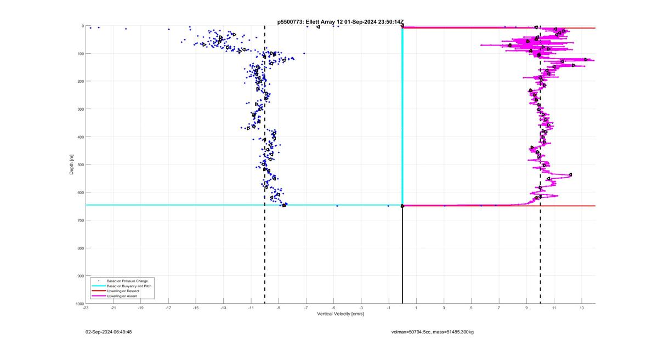Image resolution: width=658 pixels, height=341 pixels.
Task: Click x-axis tick label '11'
Action: (554, 308)
